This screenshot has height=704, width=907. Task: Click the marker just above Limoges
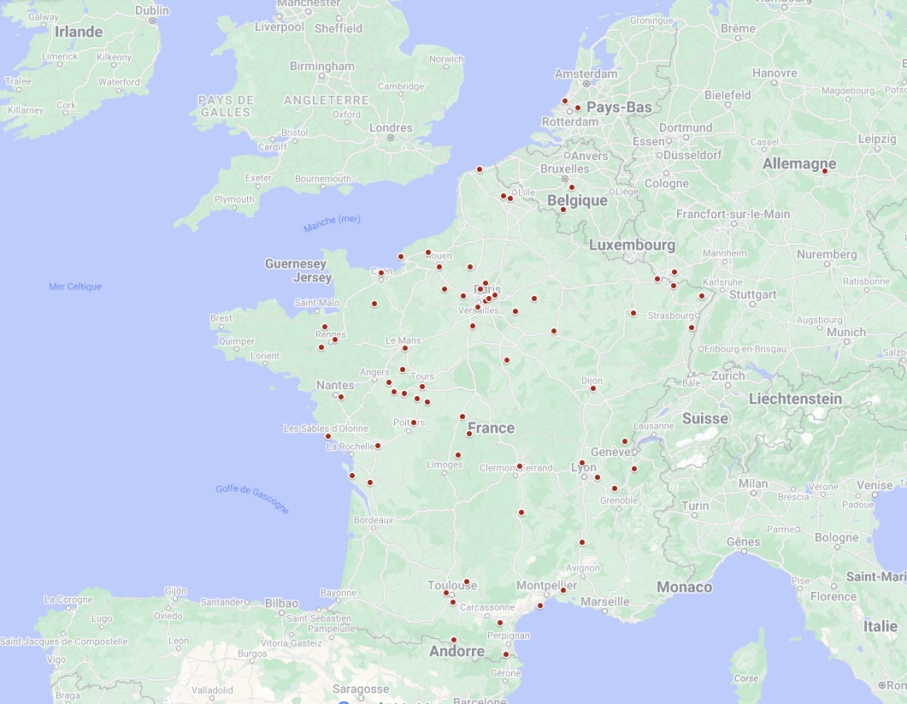(457, 455)
